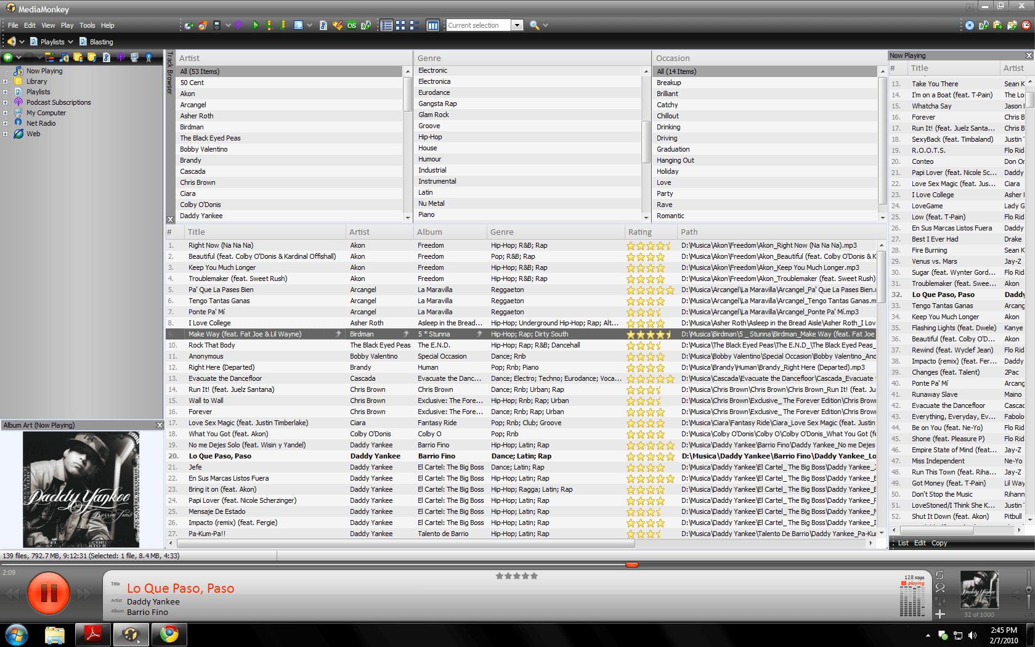Expand the Library tree node
Screen dimensions: 1035x647
point(6,81)
